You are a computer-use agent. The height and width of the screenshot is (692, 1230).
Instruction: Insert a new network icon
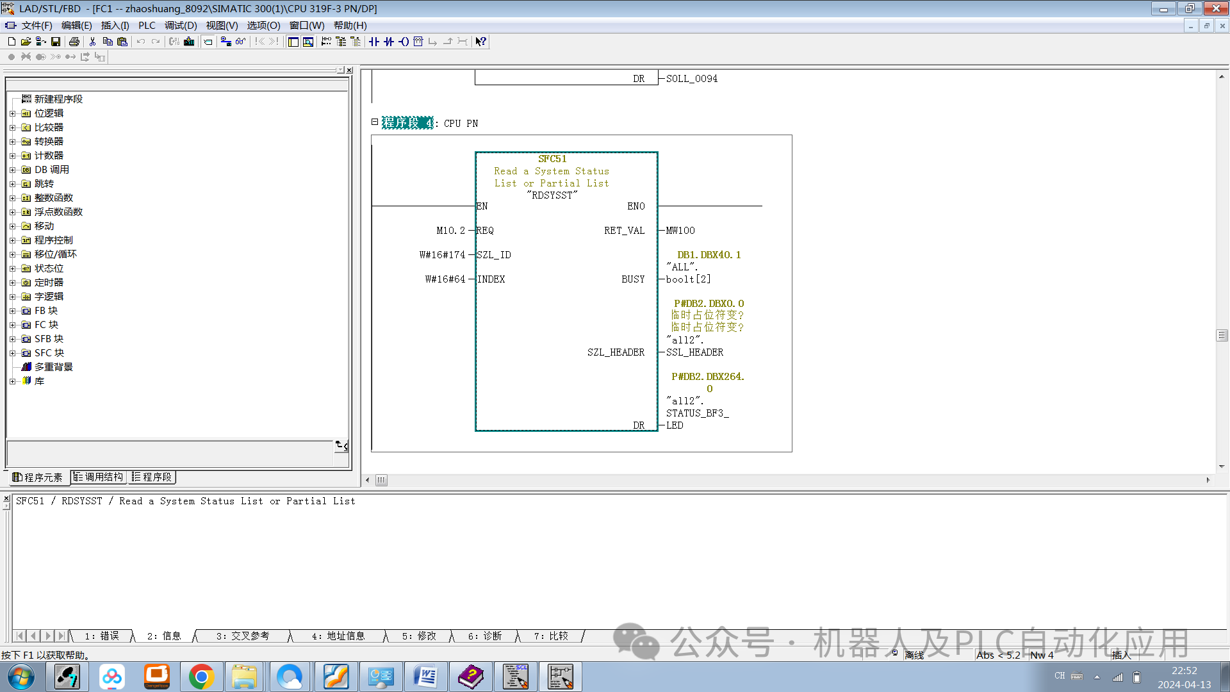tap(326, 42)
